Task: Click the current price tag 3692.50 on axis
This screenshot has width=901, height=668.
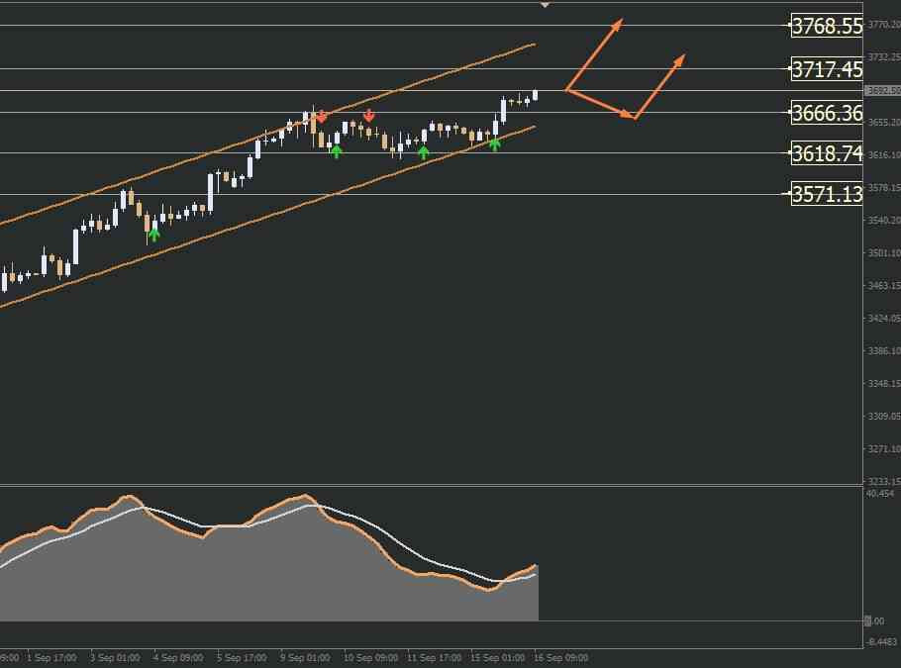Action: tap(882, 91)
